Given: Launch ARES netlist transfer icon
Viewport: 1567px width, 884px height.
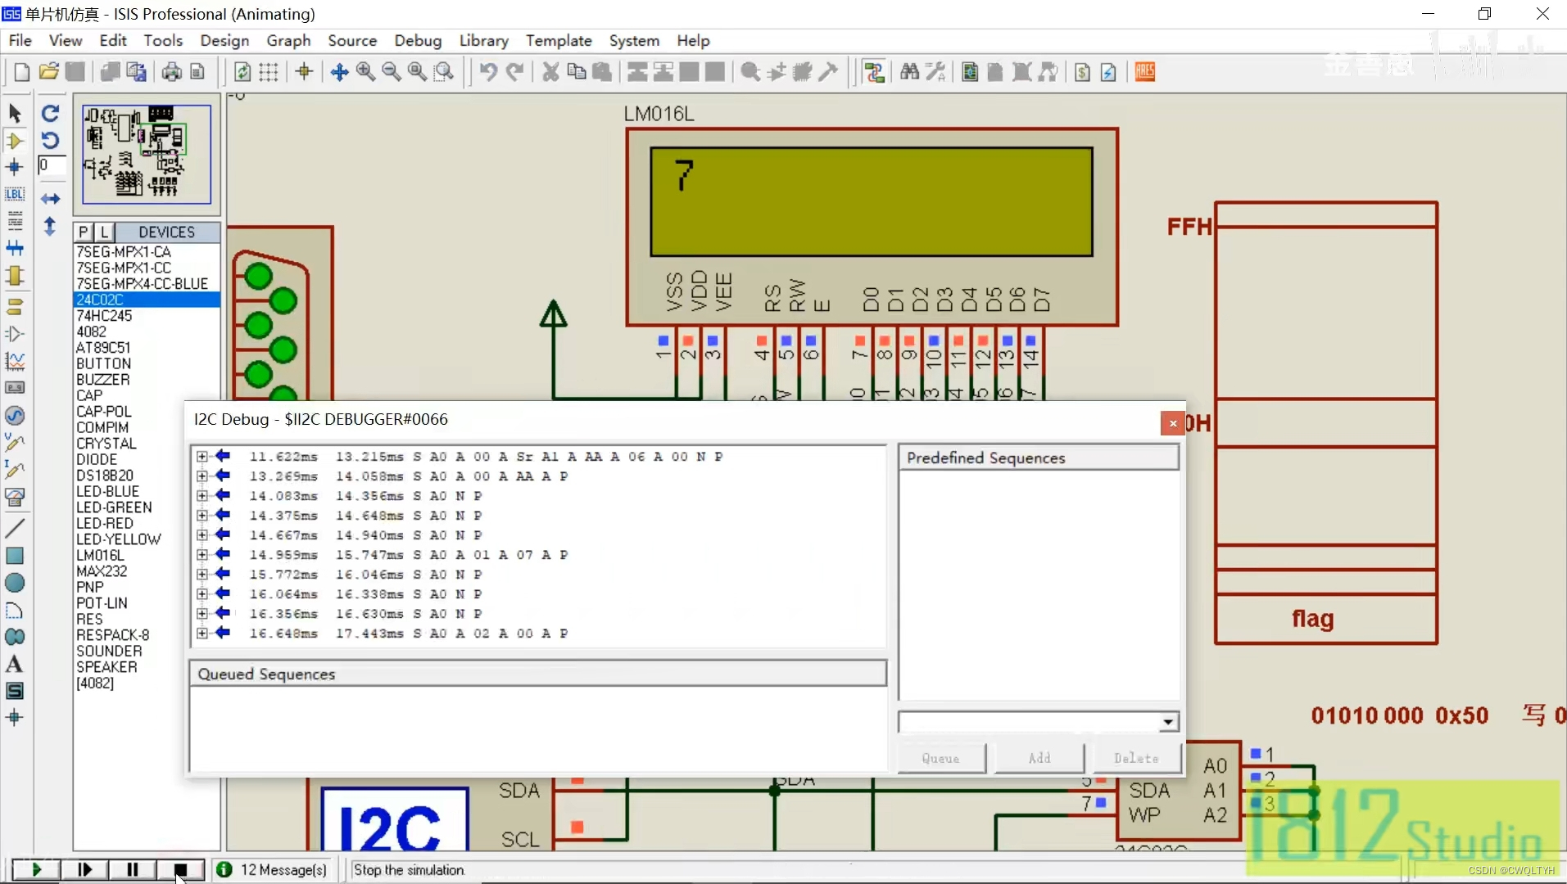Looking at the screenshot, I should (1145, 72).
